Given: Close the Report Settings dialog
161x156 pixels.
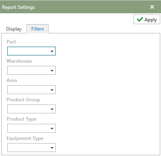Looking at the screenshot, I should (x=152, y=7).
